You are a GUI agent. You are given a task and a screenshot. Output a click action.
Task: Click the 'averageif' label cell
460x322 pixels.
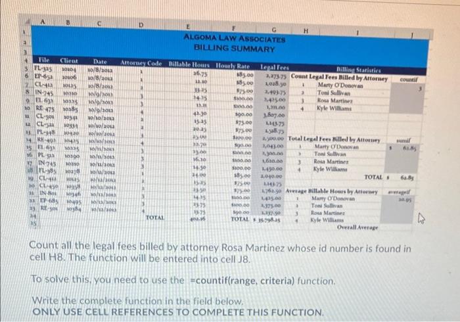click(x=399, y=192)
